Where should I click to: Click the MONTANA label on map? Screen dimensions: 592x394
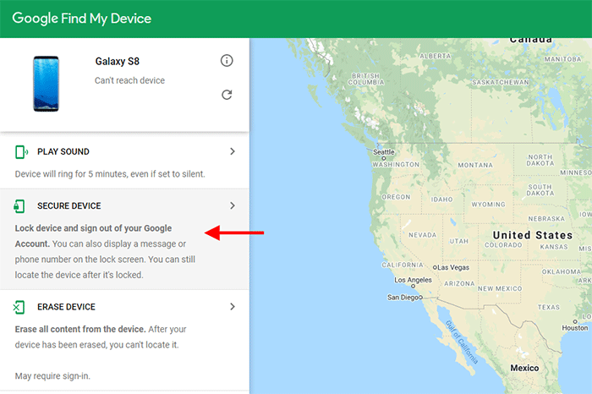click(x=475, y=166)
